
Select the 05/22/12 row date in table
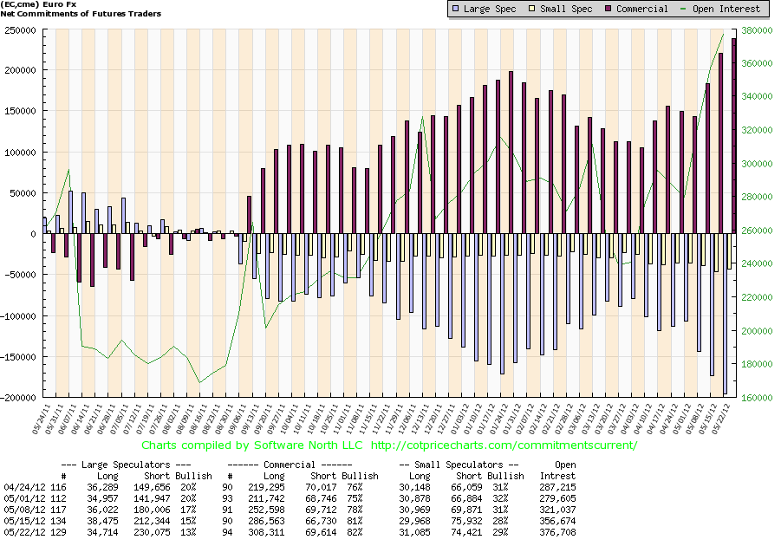click(24, 532)
